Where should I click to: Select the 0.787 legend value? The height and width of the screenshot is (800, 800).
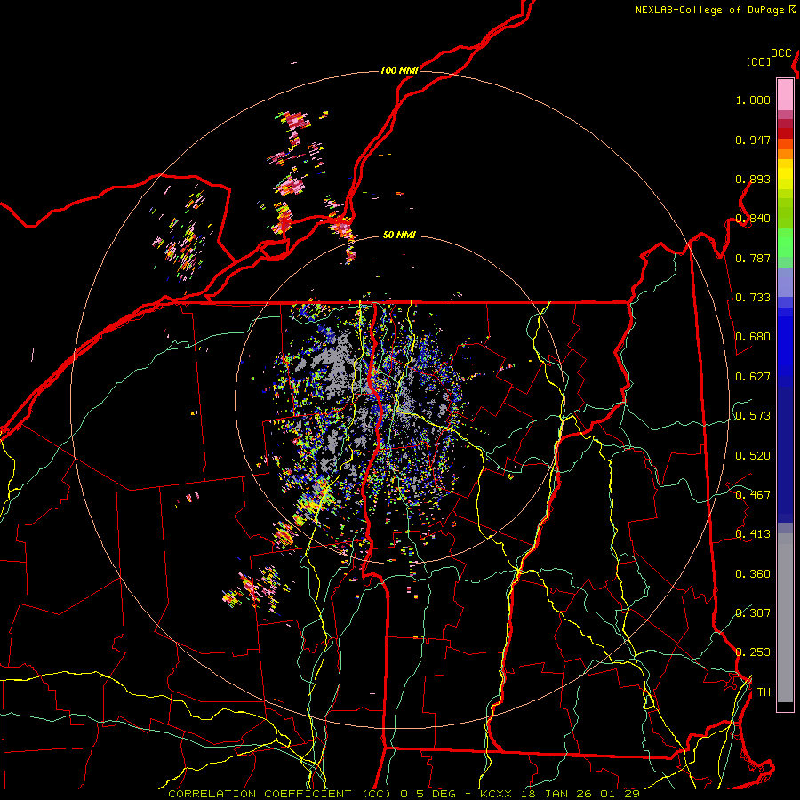753,258
